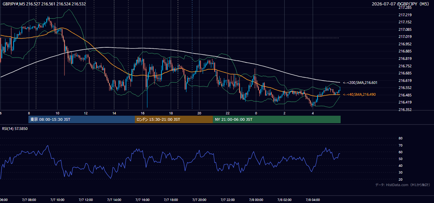Image resolution: width=434 pixels, height=203 pixels.
Task: Click price axis label 216.885
Action: click(x=405, y=51)
